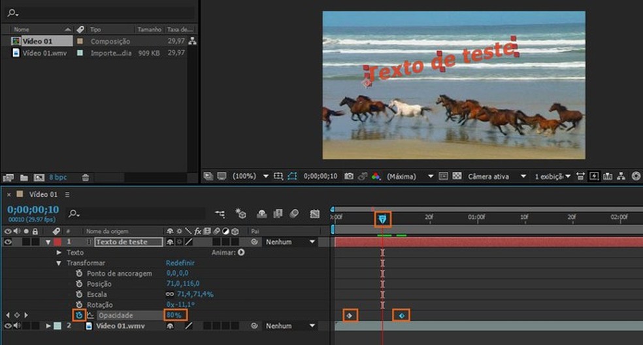Click the Redefinir link for Transformar

pyautogui.click(x=180, y=263)
